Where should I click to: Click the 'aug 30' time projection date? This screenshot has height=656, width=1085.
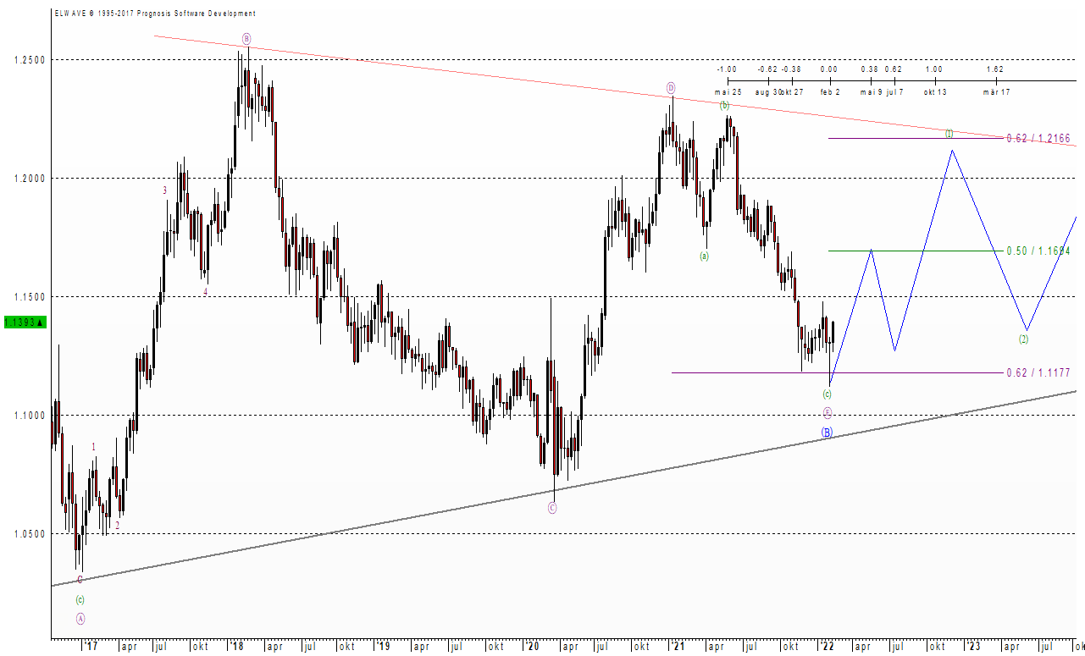767,91
